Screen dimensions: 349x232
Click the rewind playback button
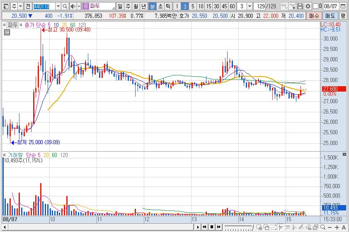click(x=204, y=227)
